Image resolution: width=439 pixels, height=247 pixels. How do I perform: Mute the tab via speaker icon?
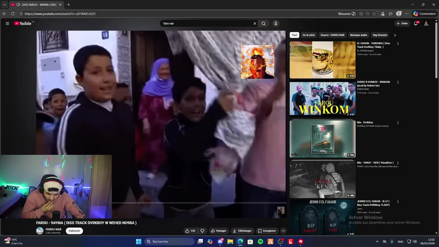(x=18, y=4)
